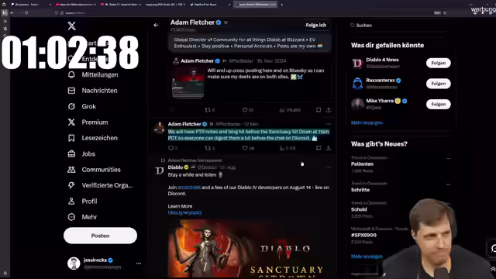This screenshot has width=496, height=279.
Task: Click the Folge ich button
Action: (315, 25)
